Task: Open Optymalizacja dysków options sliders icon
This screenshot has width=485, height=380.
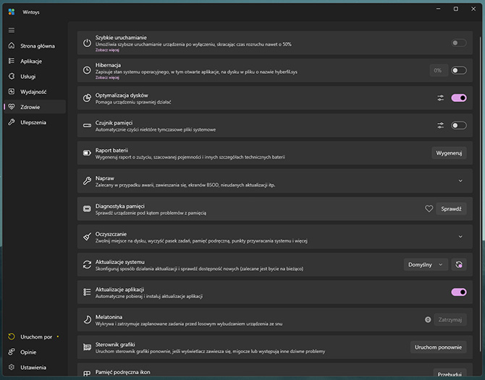Action: coord(440,98)
